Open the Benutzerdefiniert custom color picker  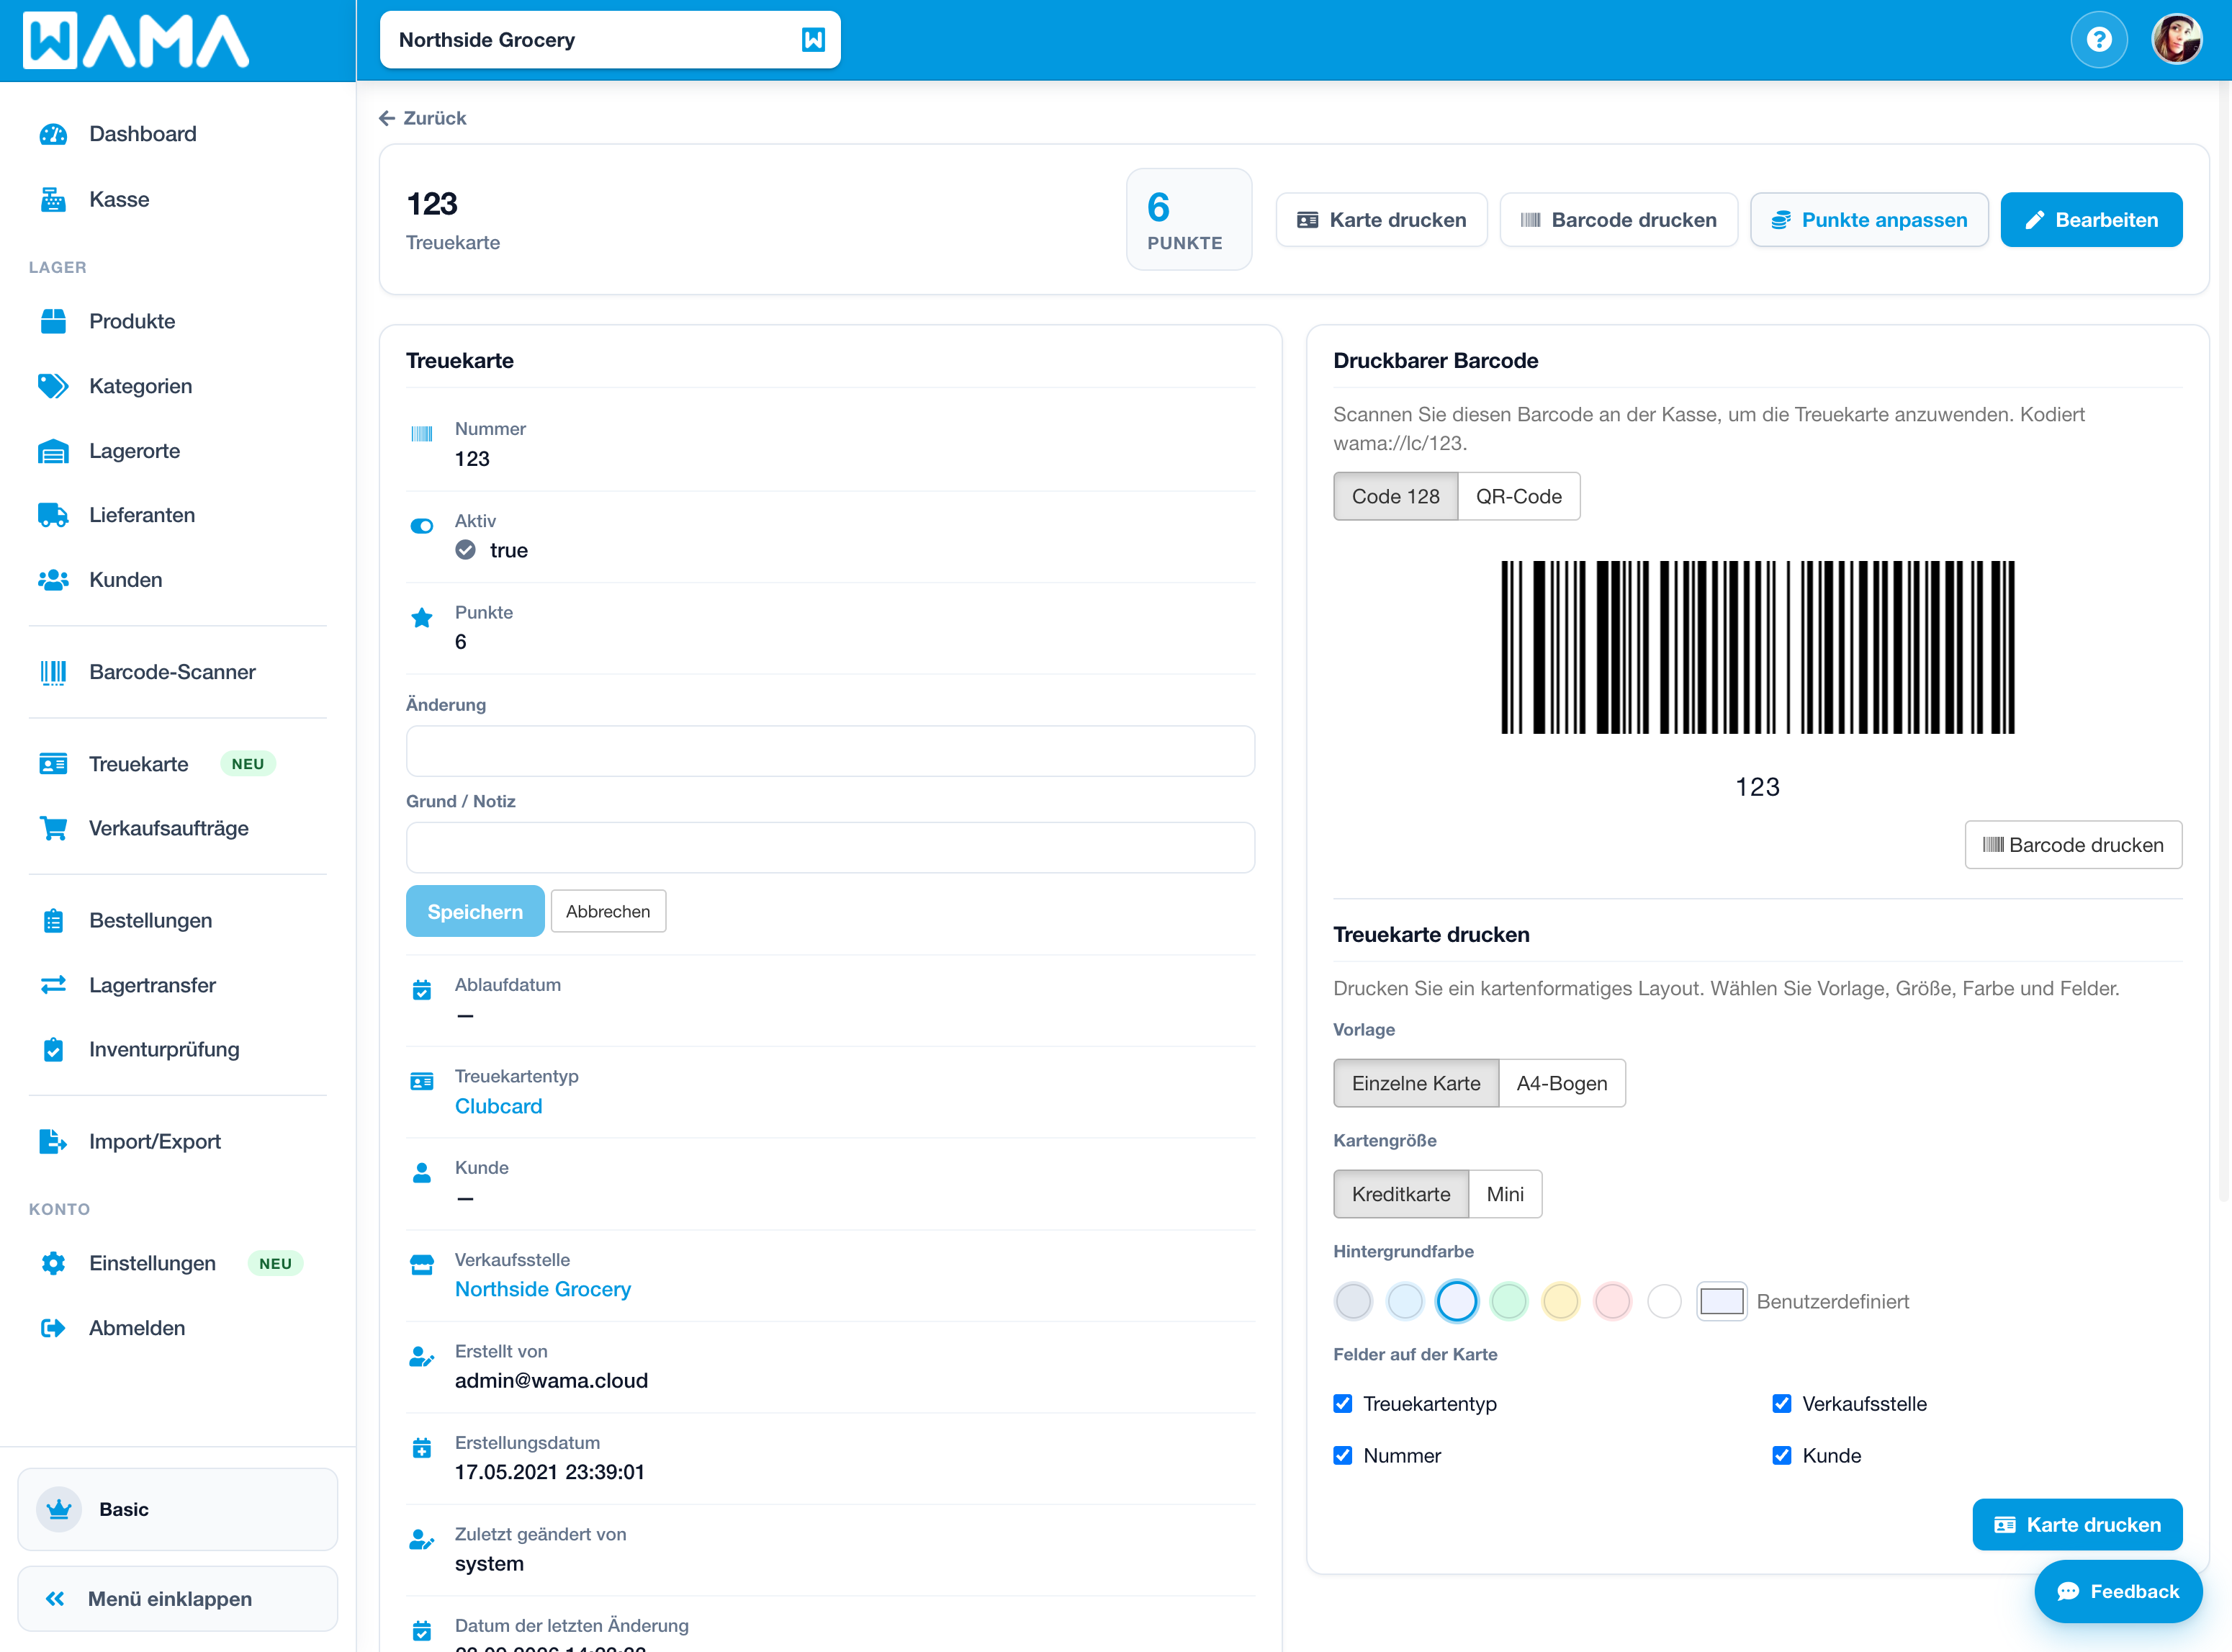click(x=1722, y=1301)
